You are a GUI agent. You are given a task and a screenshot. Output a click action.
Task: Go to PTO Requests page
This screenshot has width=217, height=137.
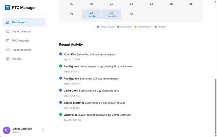pyautogui.click(x=24, y=41)
